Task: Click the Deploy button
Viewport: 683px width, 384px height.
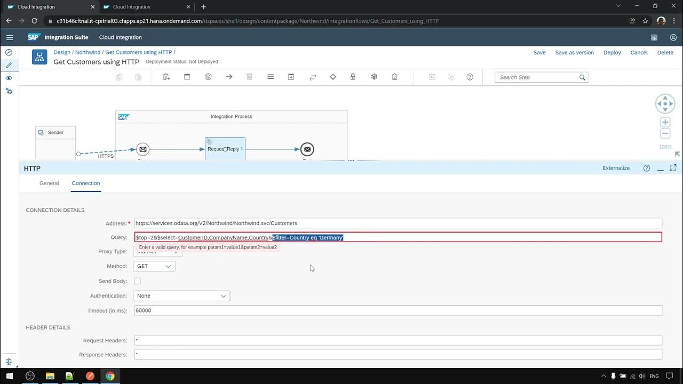Action: 612,53
